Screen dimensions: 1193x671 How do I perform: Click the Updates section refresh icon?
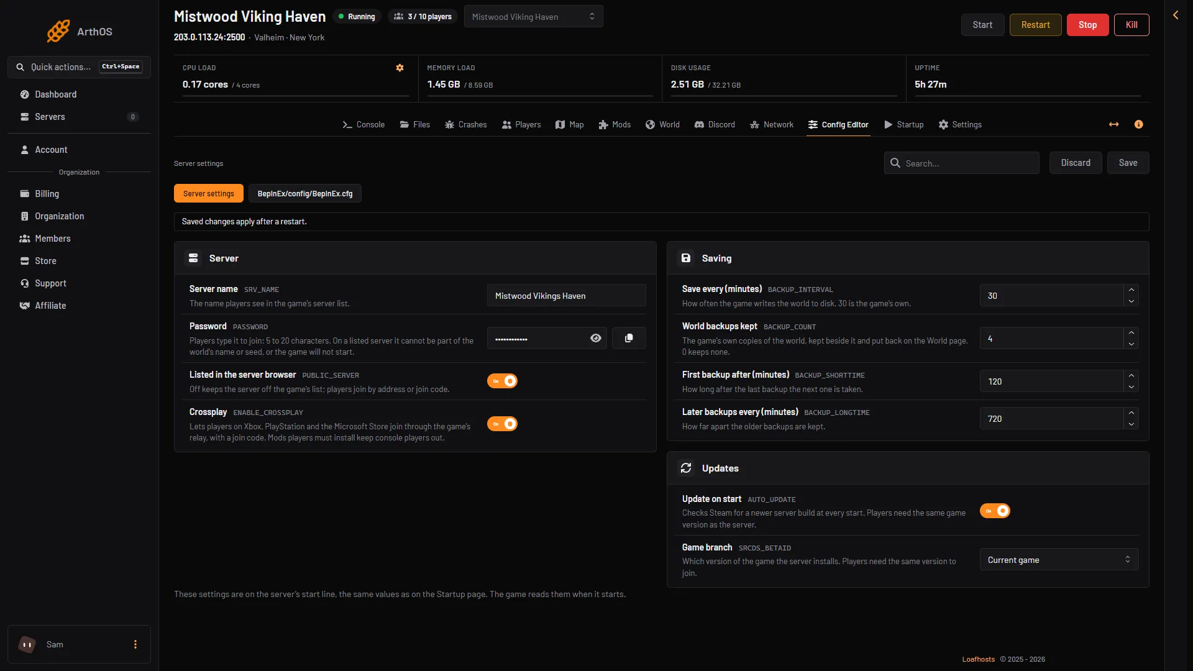coord(686,468)
